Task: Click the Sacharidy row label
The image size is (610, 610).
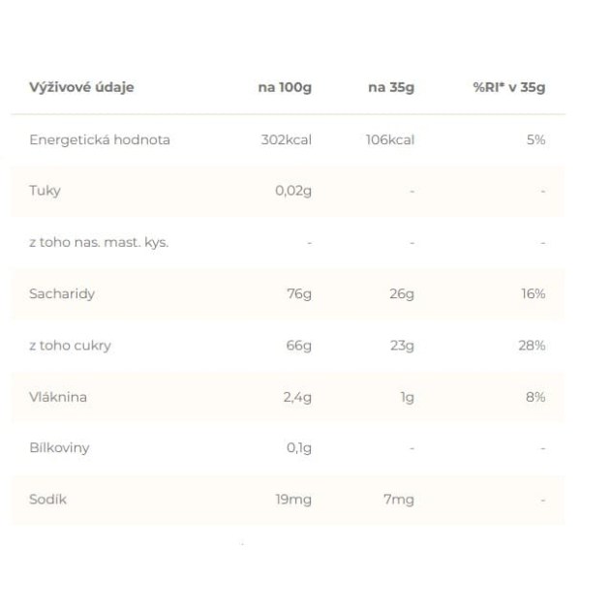Action: (62, 293)
